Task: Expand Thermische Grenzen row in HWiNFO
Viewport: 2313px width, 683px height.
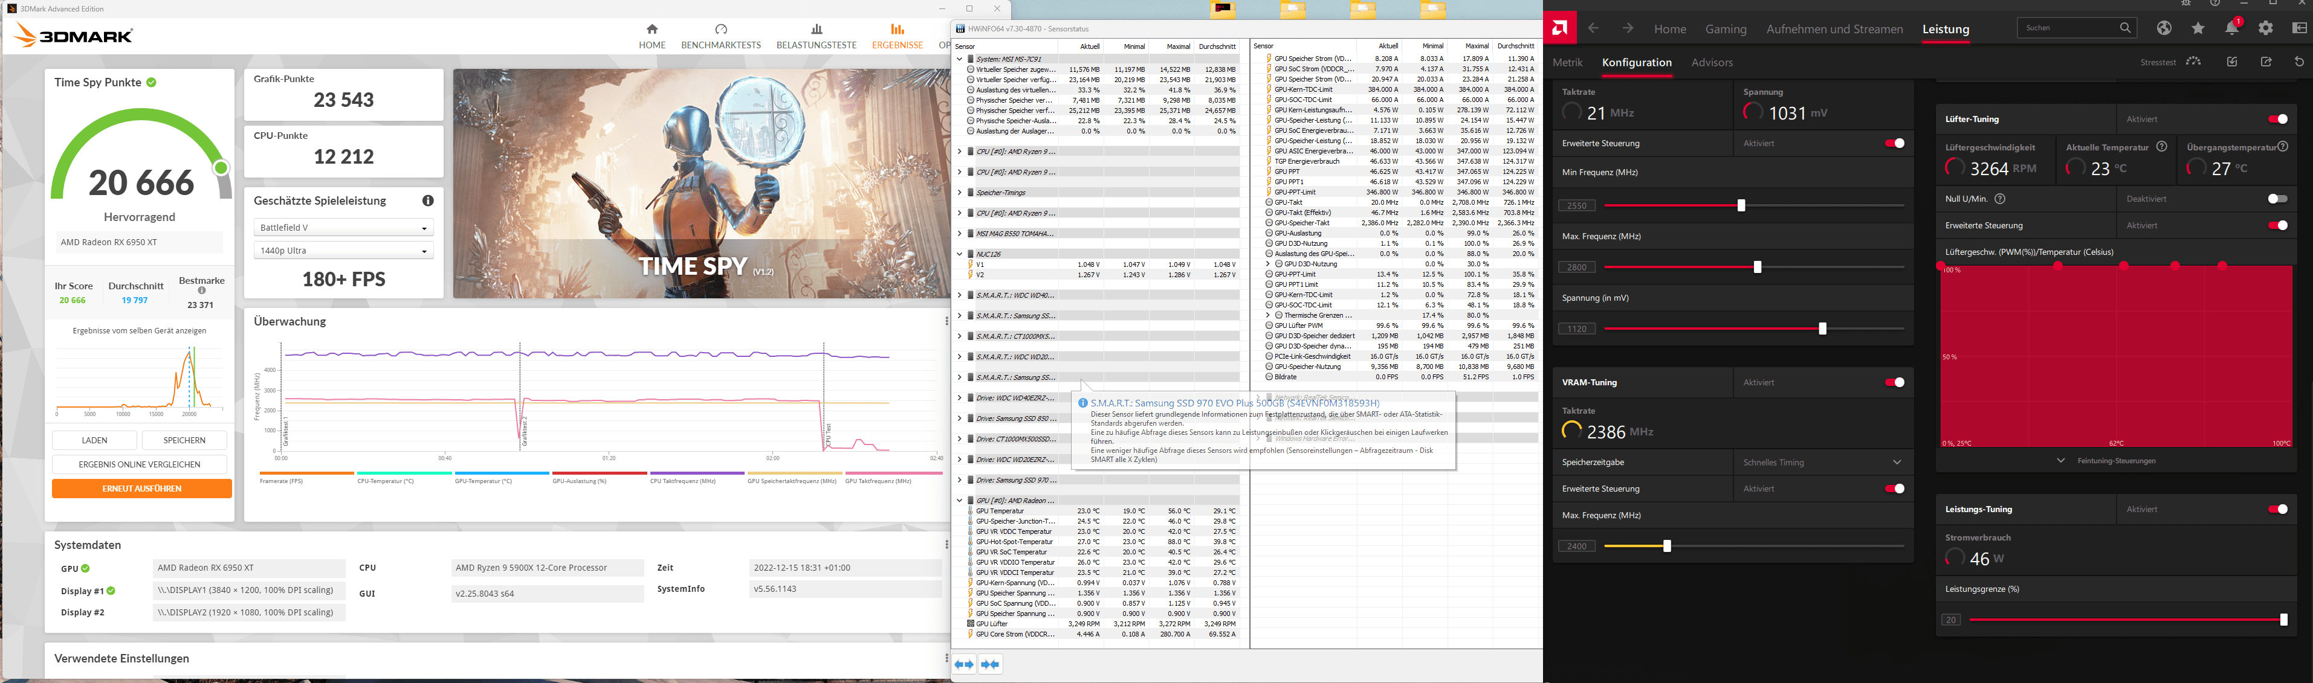Action: point(1268,315)
